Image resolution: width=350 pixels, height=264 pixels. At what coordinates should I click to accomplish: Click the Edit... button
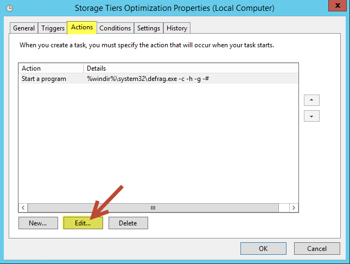83,223
